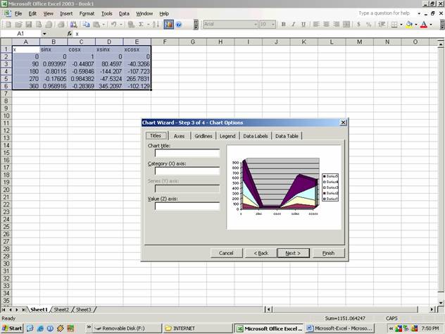The width and height of the screenshot is (445, 334).
Task: Click the Undo toolbar icon
Action: pos(113,25)
